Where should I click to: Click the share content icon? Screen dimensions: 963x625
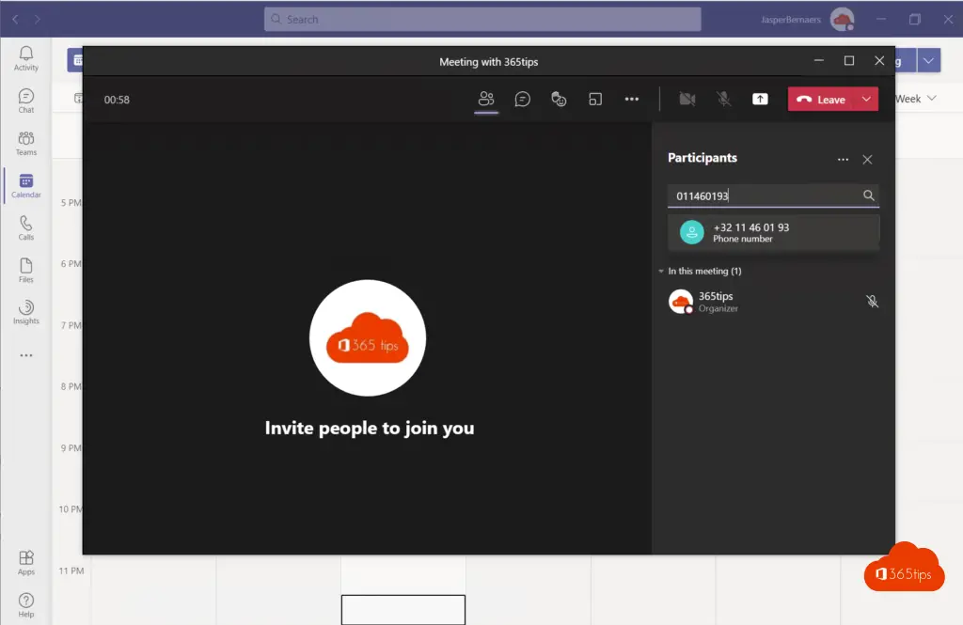760,99
